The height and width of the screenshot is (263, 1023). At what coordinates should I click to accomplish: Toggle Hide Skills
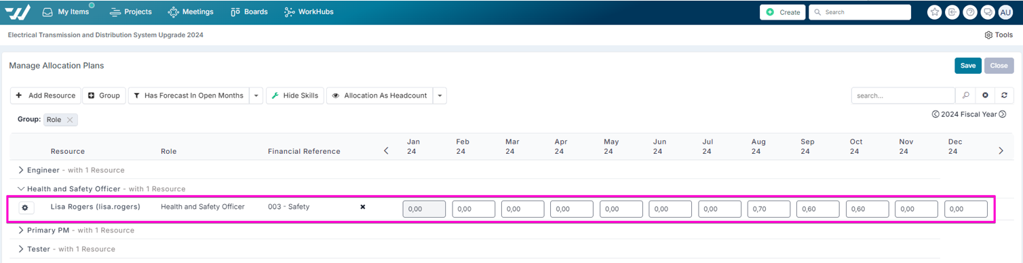point(295,96)
